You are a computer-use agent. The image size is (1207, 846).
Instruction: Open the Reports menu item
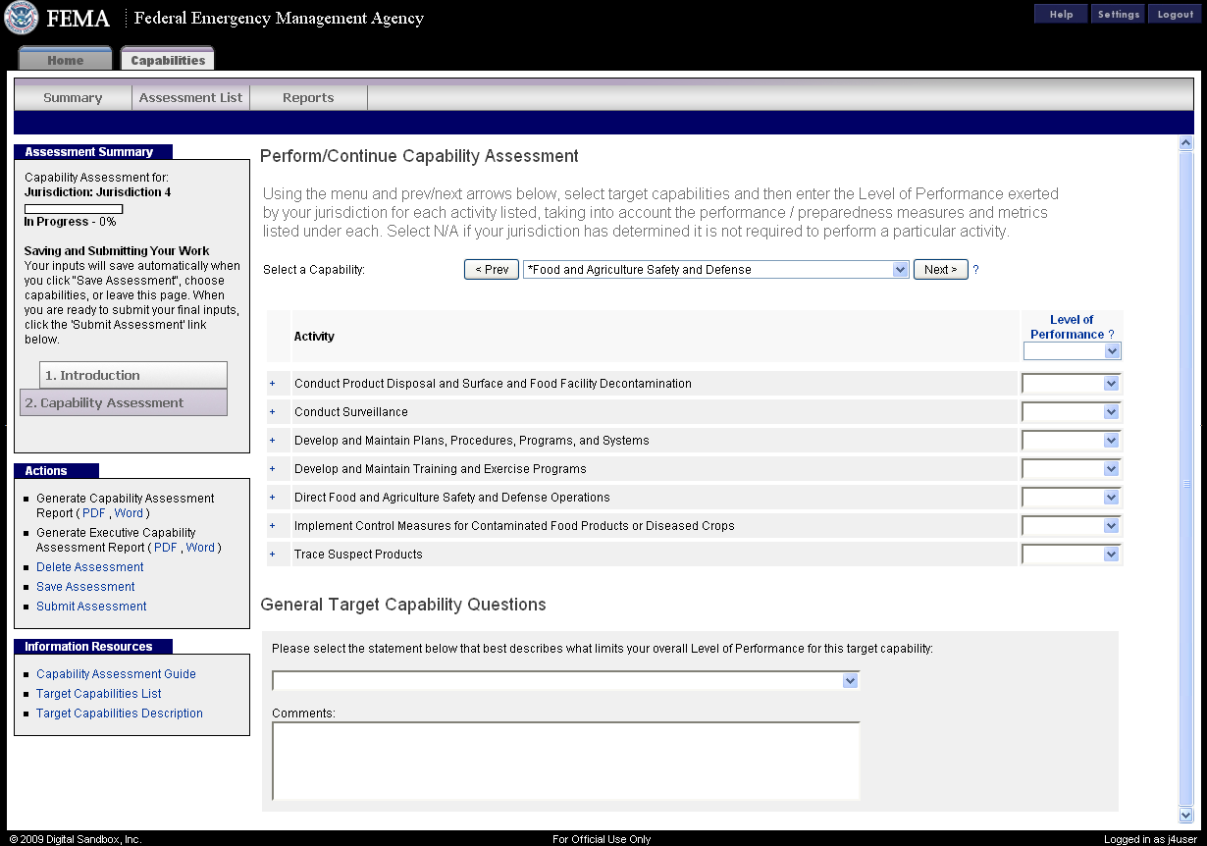(308, 98)
